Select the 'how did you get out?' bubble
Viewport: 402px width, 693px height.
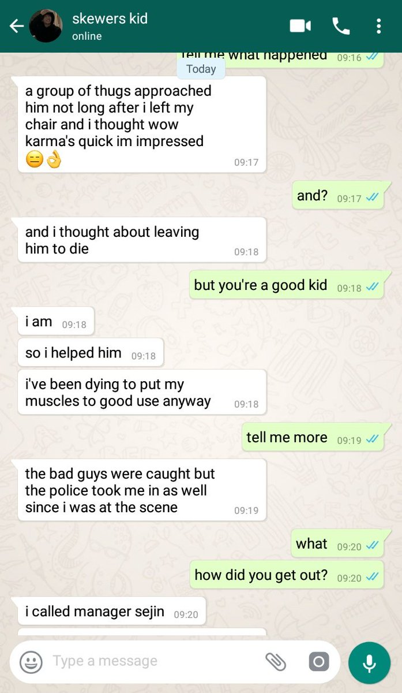pyautogui.click(x=287, y=575)
